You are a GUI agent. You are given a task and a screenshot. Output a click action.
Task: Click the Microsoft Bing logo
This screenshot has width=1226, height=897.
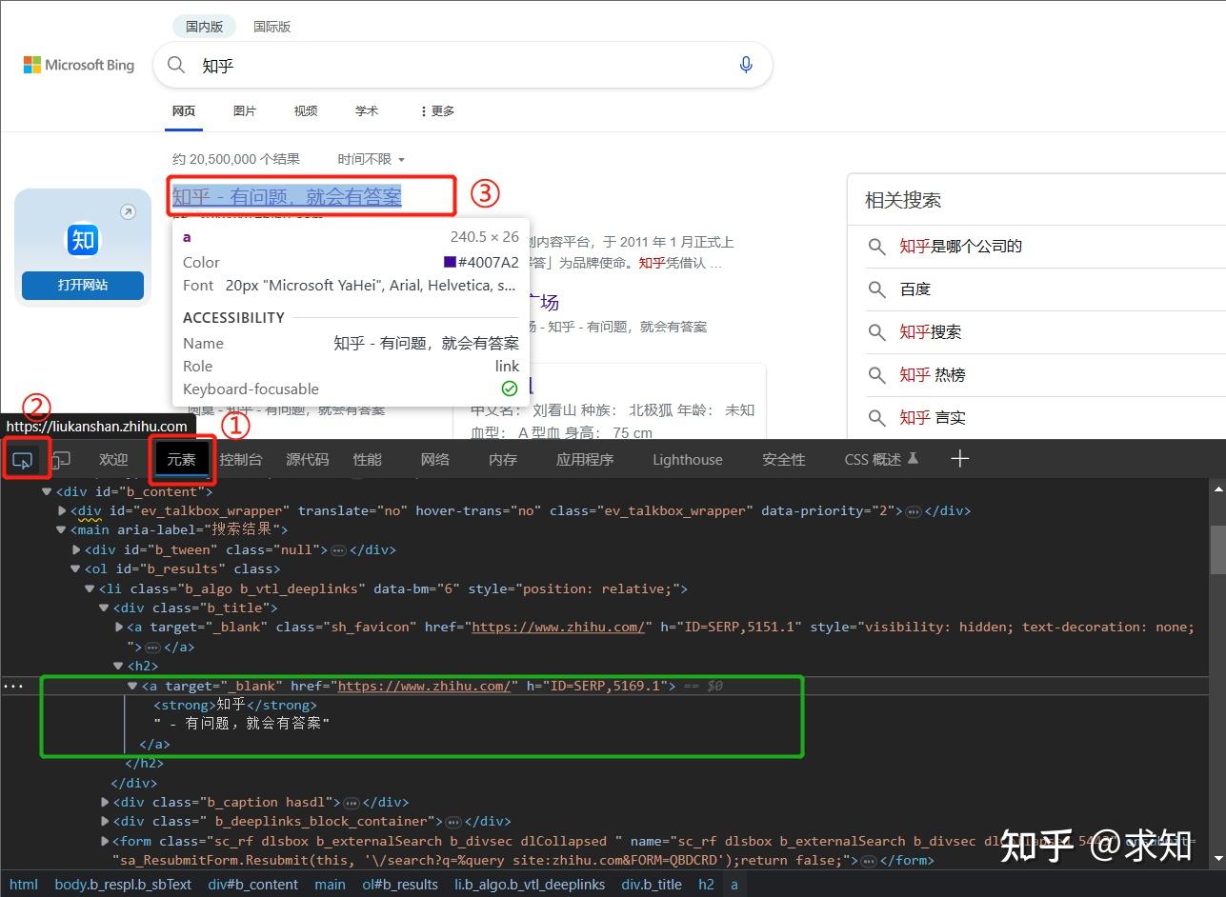click(79, 65)
